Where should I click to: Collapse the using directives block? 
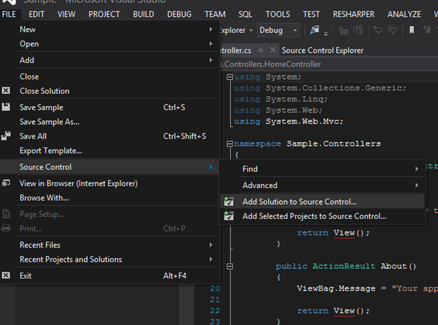(230, 77)
